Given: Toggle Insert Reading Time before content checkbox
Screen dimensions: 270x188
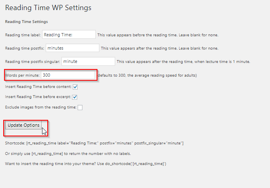Looking at the screenshot, I should tap(75, 87).
